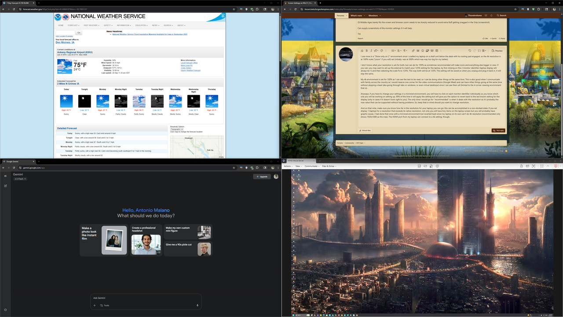Image resolution: width=563 pixels, height=317 pixels.
Task: Click Post reply button in forum
Action: [498, 130]
